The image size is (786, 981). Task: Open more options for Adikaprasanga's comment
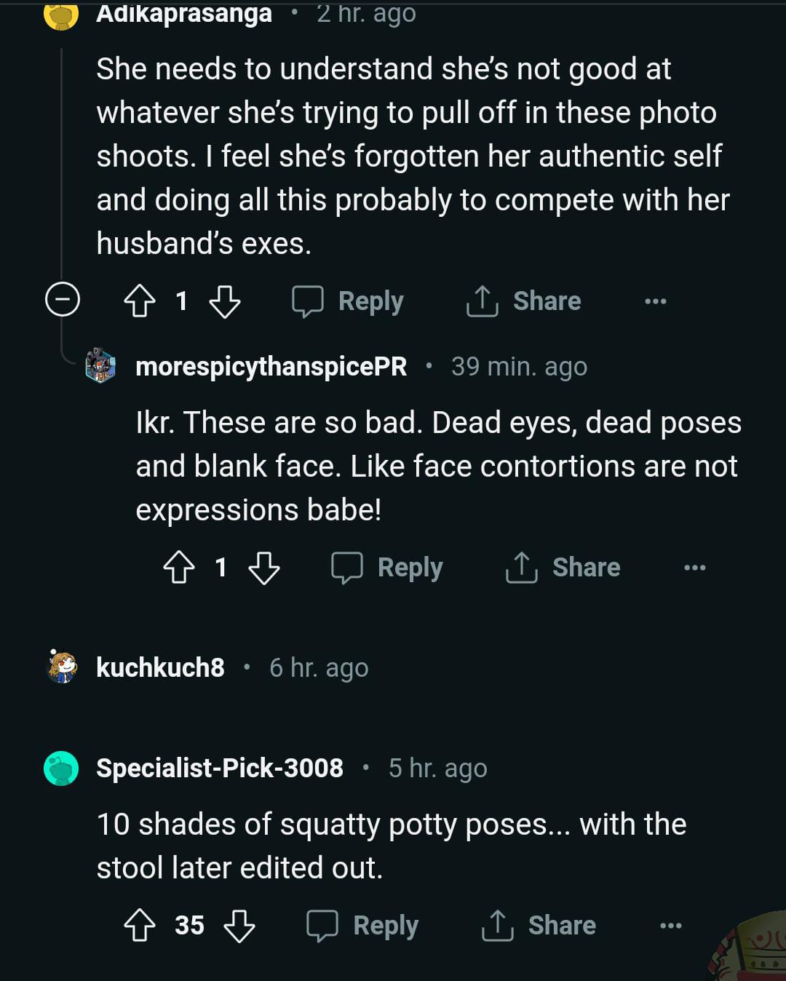655,301
